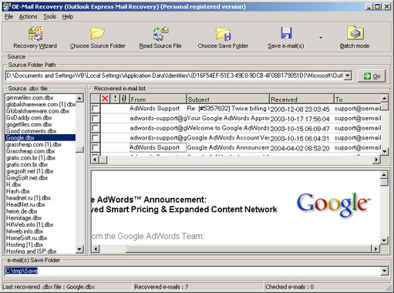Click the blank checkbox column header

(x=96, y=99)
